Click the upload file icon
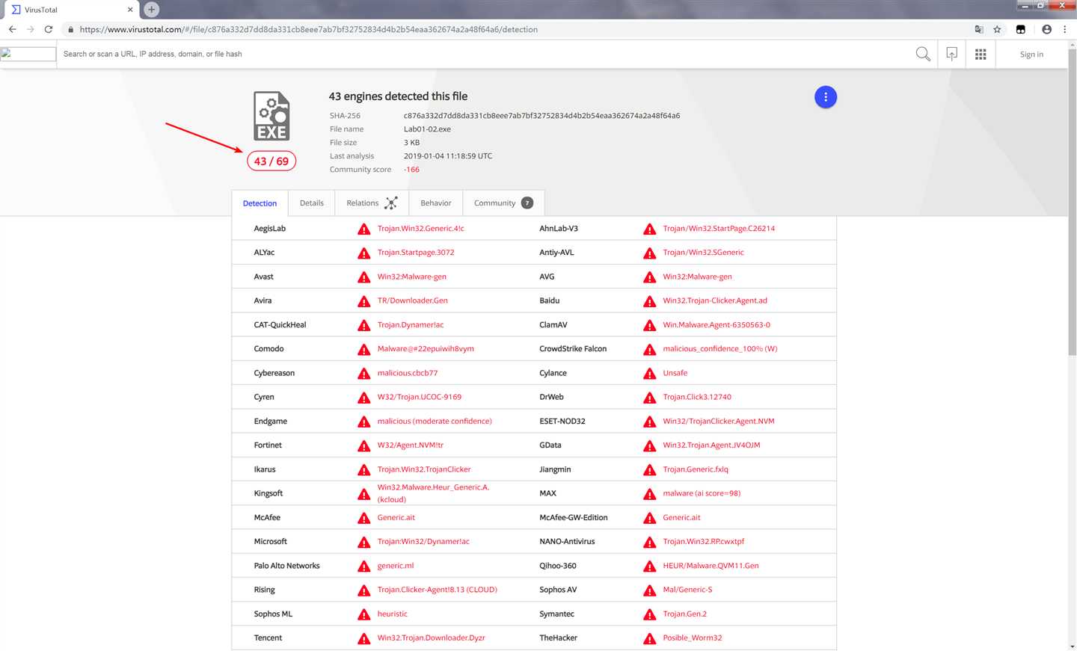This screenshot has height=651, width=1077. coord(951,54)
